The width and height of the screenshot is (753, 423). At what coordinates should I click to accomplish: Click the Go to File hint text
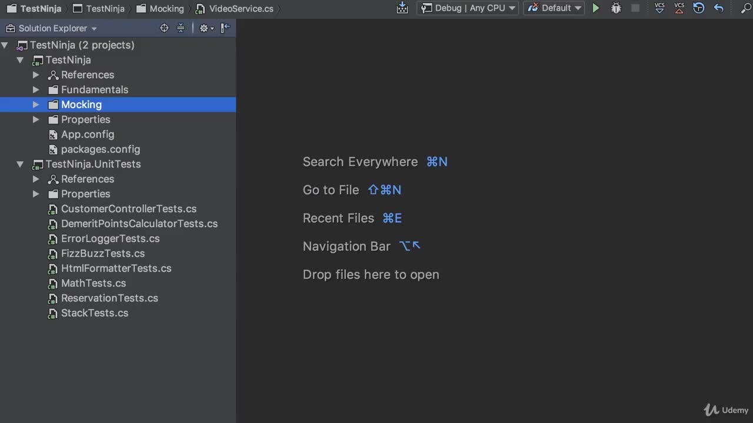[x=331, y=190]
